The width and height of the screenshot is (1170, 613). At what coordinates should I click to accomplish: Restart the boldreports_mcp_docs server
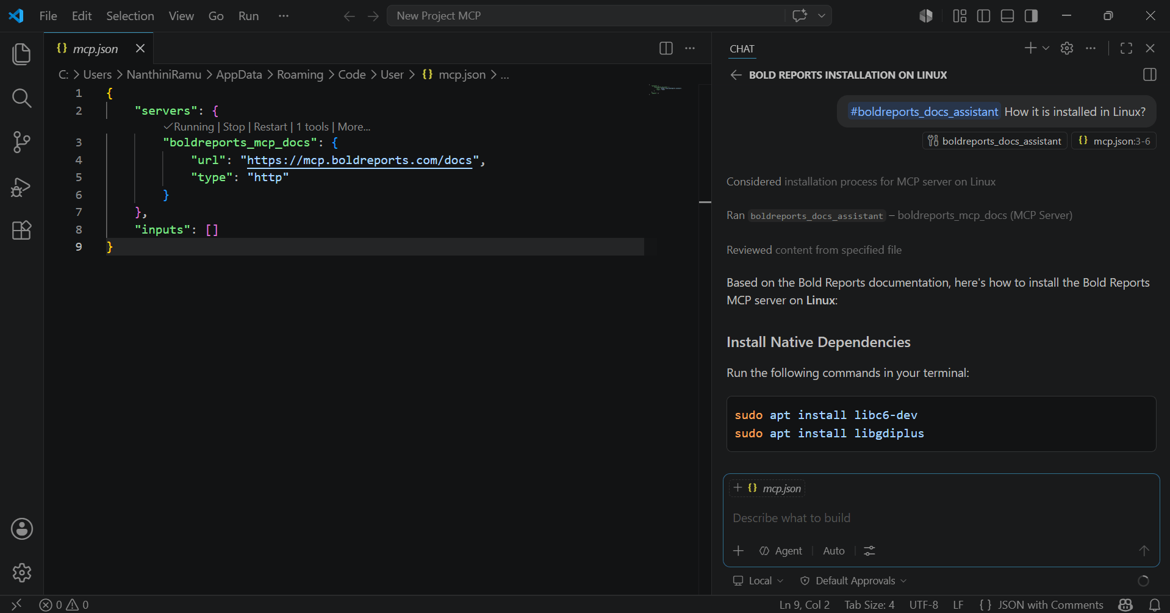tap(270, 127)
